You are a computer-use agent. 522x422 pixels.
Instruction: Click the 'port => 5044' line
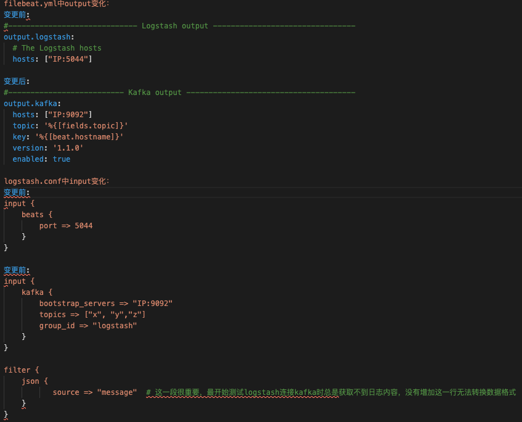66,226
